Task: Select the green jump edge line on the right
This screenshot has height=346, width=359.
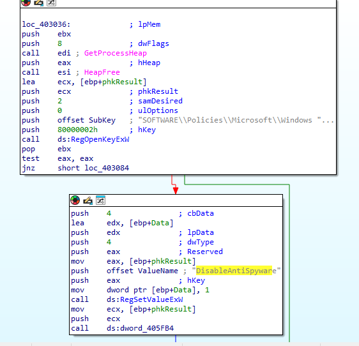Action: [289, 263]
